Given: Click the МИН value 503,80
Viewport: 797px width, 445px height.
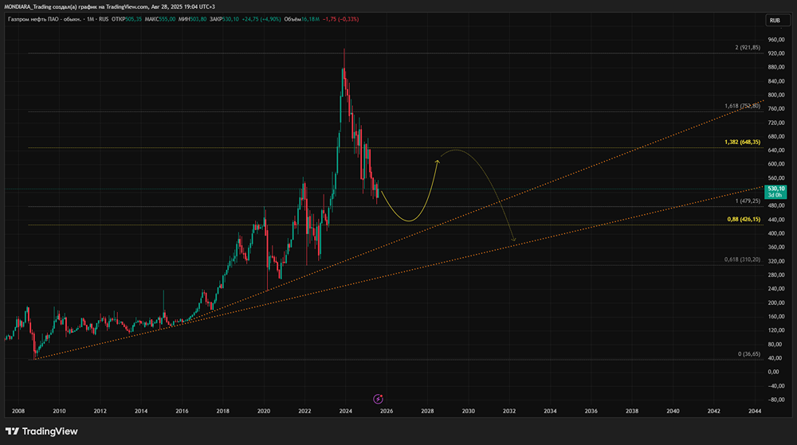Looking at the screenshot, I should coord(198,19).
